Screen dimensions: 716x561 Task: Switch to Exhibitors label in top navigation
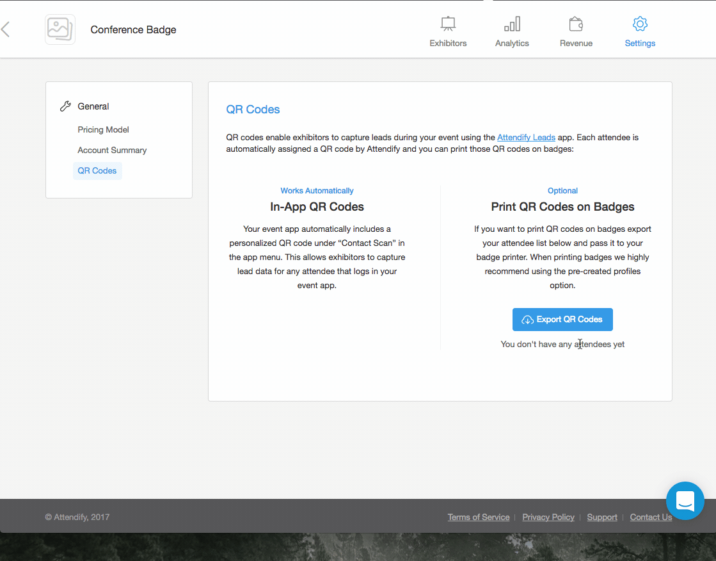point(448,43)
